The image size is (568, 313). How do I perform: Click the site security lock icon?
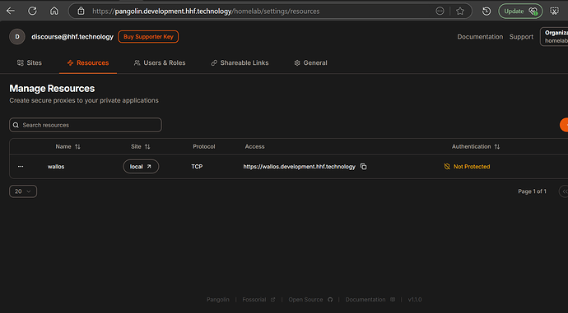pyautogui.click(x=81, y=12)
